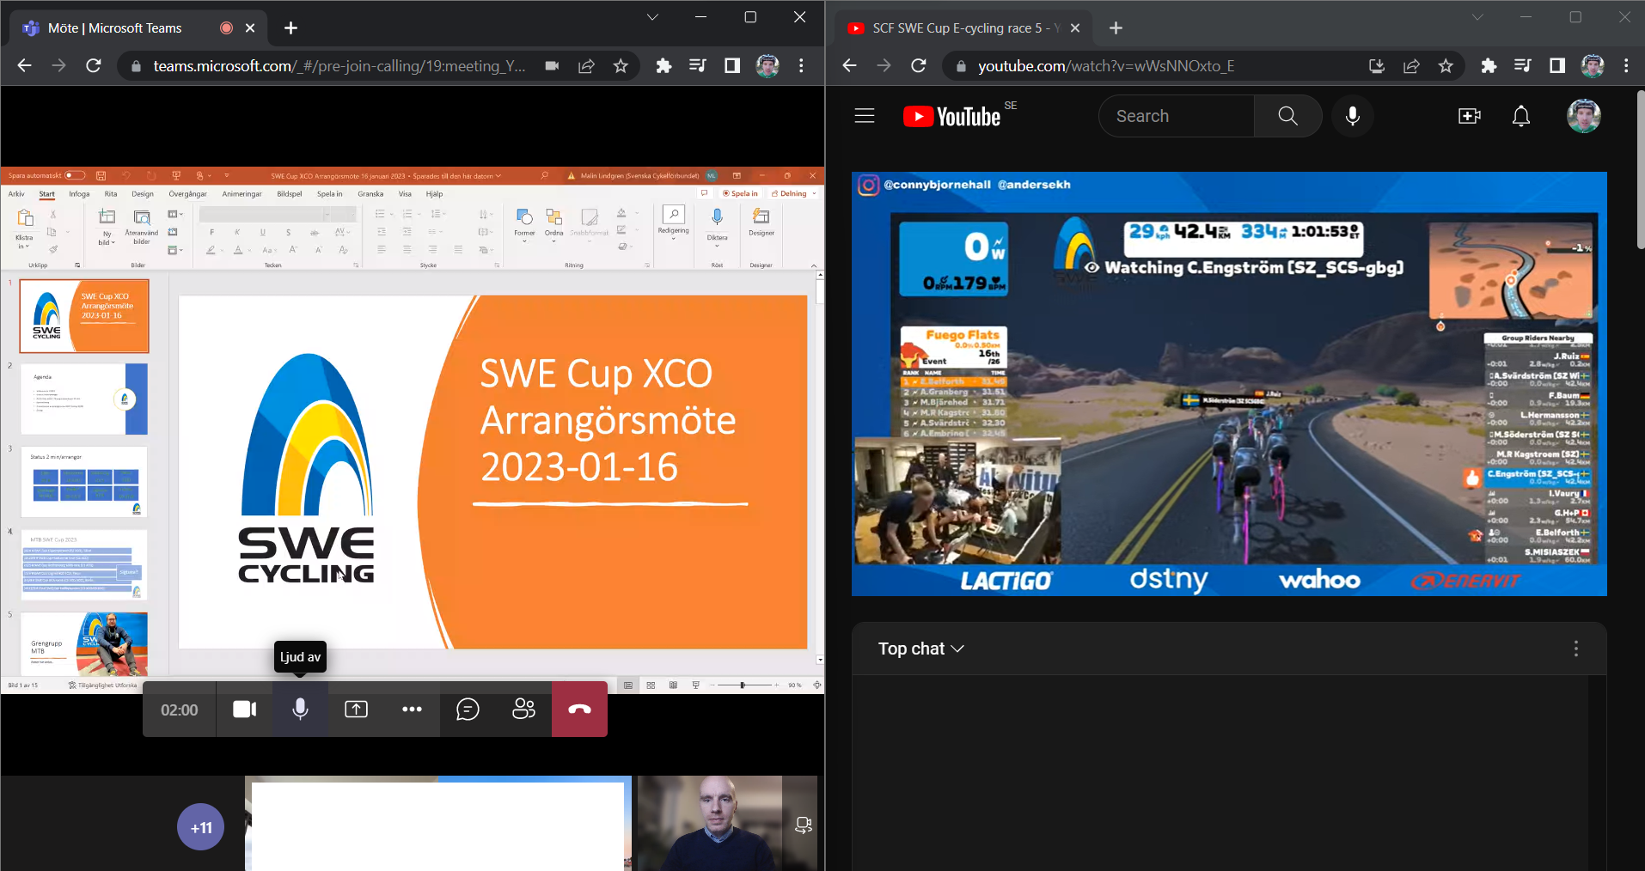Open the Ordna arrange dropdown

tap(553, 223)
